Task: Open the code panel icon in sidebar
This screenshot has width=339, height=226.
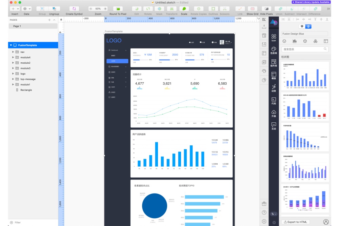Action: (274, 101)
